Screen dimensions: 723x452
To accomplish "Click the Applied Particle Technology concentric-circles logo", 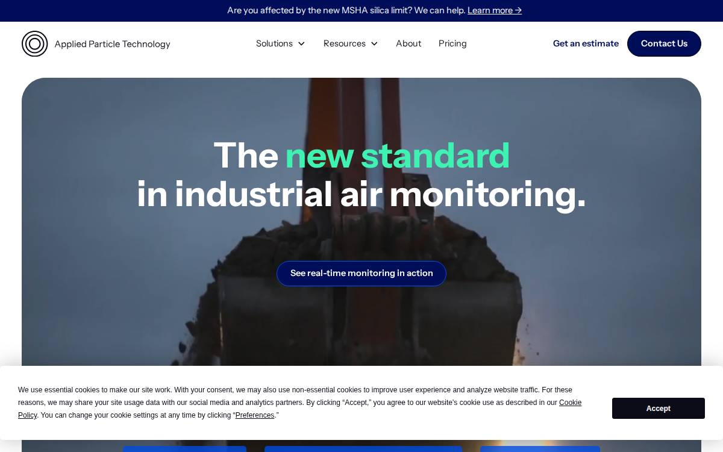I will pyautogui.click(x=34, y=43).
